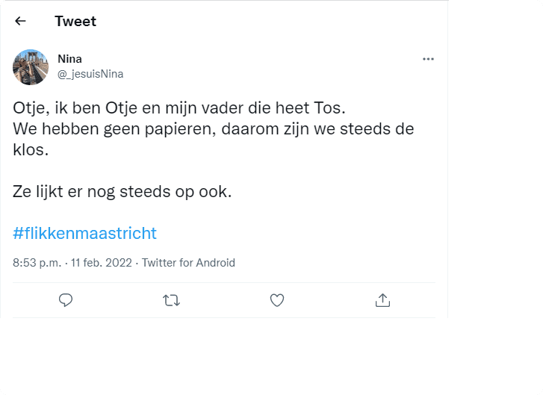
Task: Click the sentence "Ze lijkt er nog steeds op ook."
Action: (122, 191)
